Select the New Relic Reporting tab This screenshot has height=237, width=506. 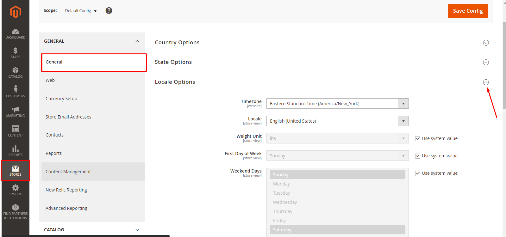(x=93, y=190)
